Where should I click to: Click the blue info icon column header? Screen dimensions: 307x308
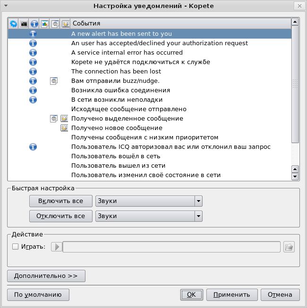pos(34,24)
